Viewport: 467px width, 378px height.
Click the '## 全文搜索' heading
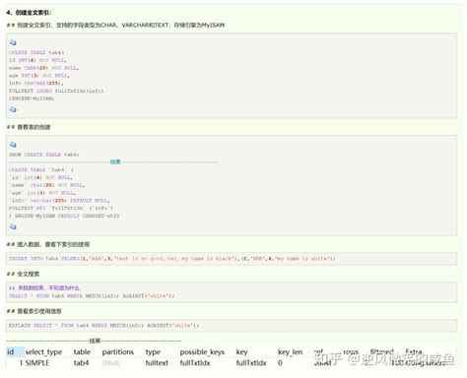pos(23,274)
